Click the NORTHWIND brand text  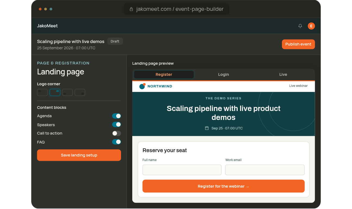pos(160,86)
